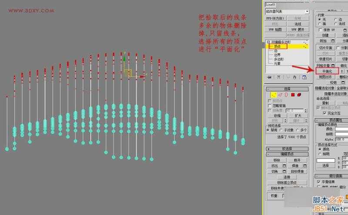Choose vertex select-by 照明 (Illumination) radio

(x=320, y=154)
